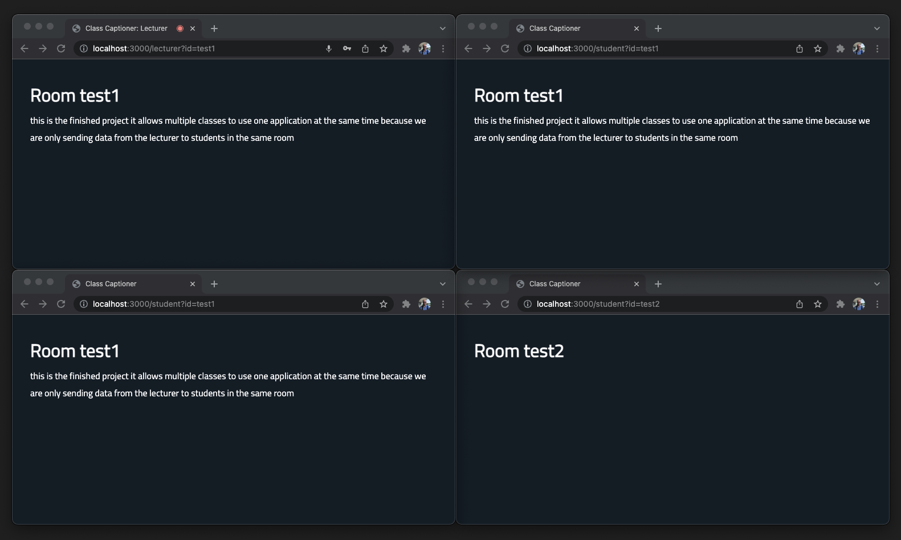The width and height of the screenshot is (901, 540).
Task: Go forward in bottom-left student window
Action: pyautogui.click(x=43, y=304)
